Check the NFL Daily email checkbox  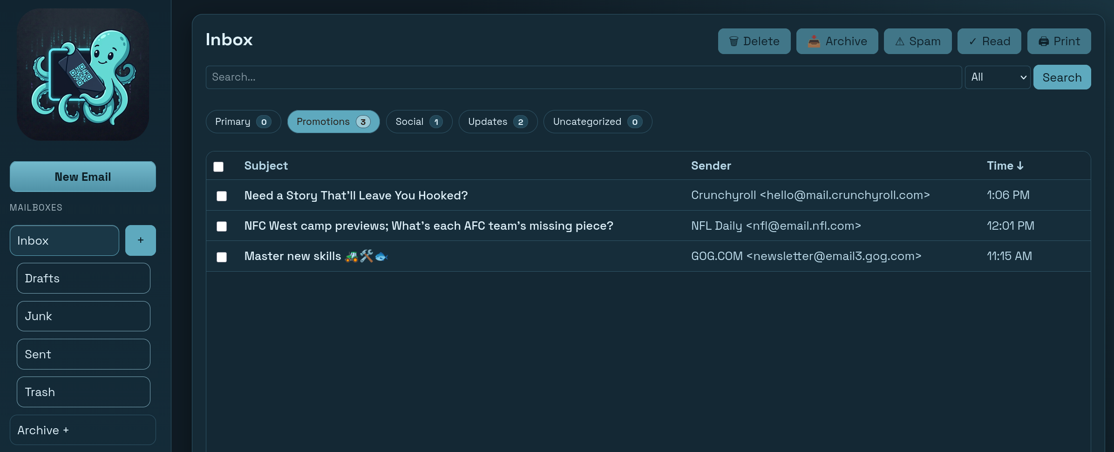(222, 226)
